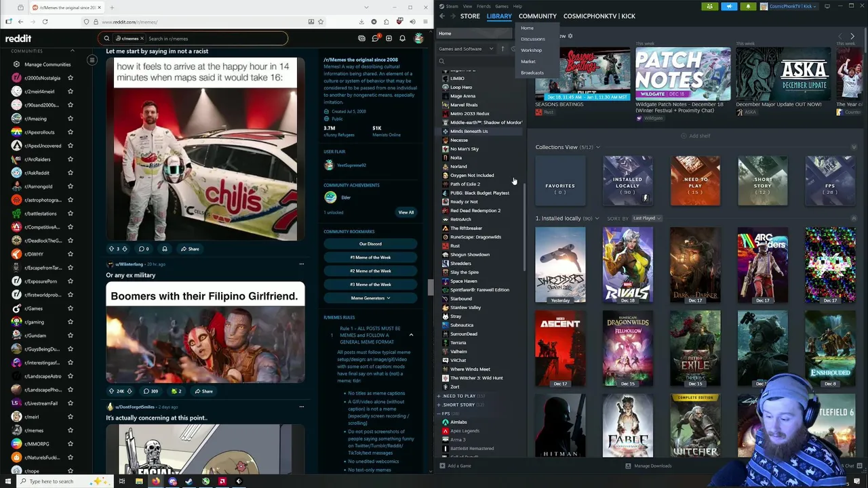The image size is (868, 488).
Task: Upvote the Filipino Girlfriend post
Action: 111,391
